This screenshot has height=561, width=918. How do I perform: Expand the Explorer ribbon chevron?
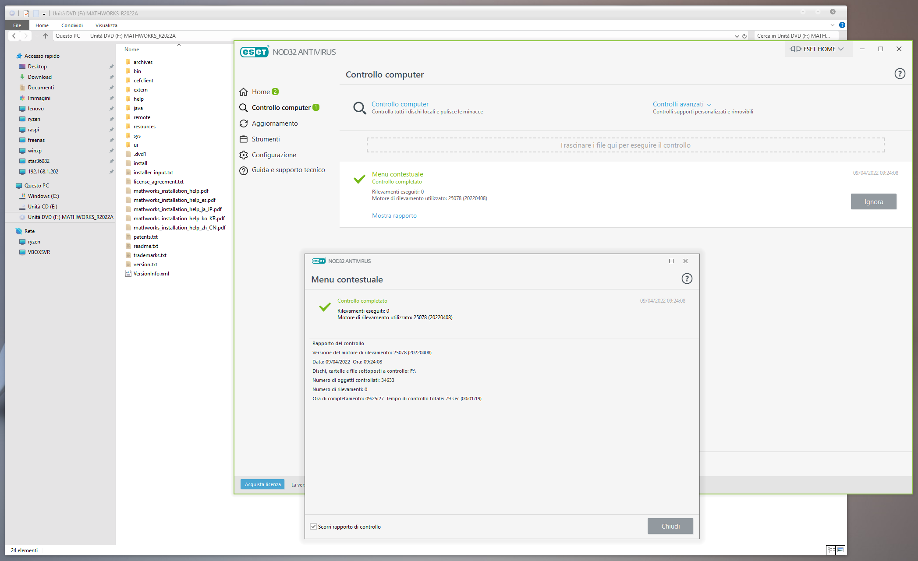click(833, 25)
